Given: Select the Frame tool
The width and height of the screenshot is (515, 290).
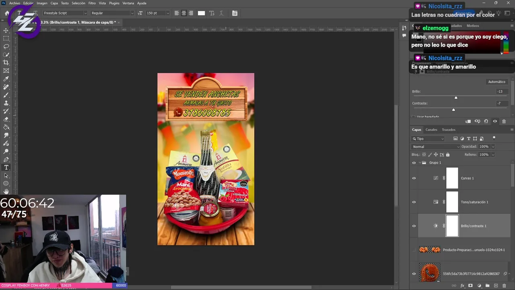Looking at the screenshot, I should tap(6, 70).
